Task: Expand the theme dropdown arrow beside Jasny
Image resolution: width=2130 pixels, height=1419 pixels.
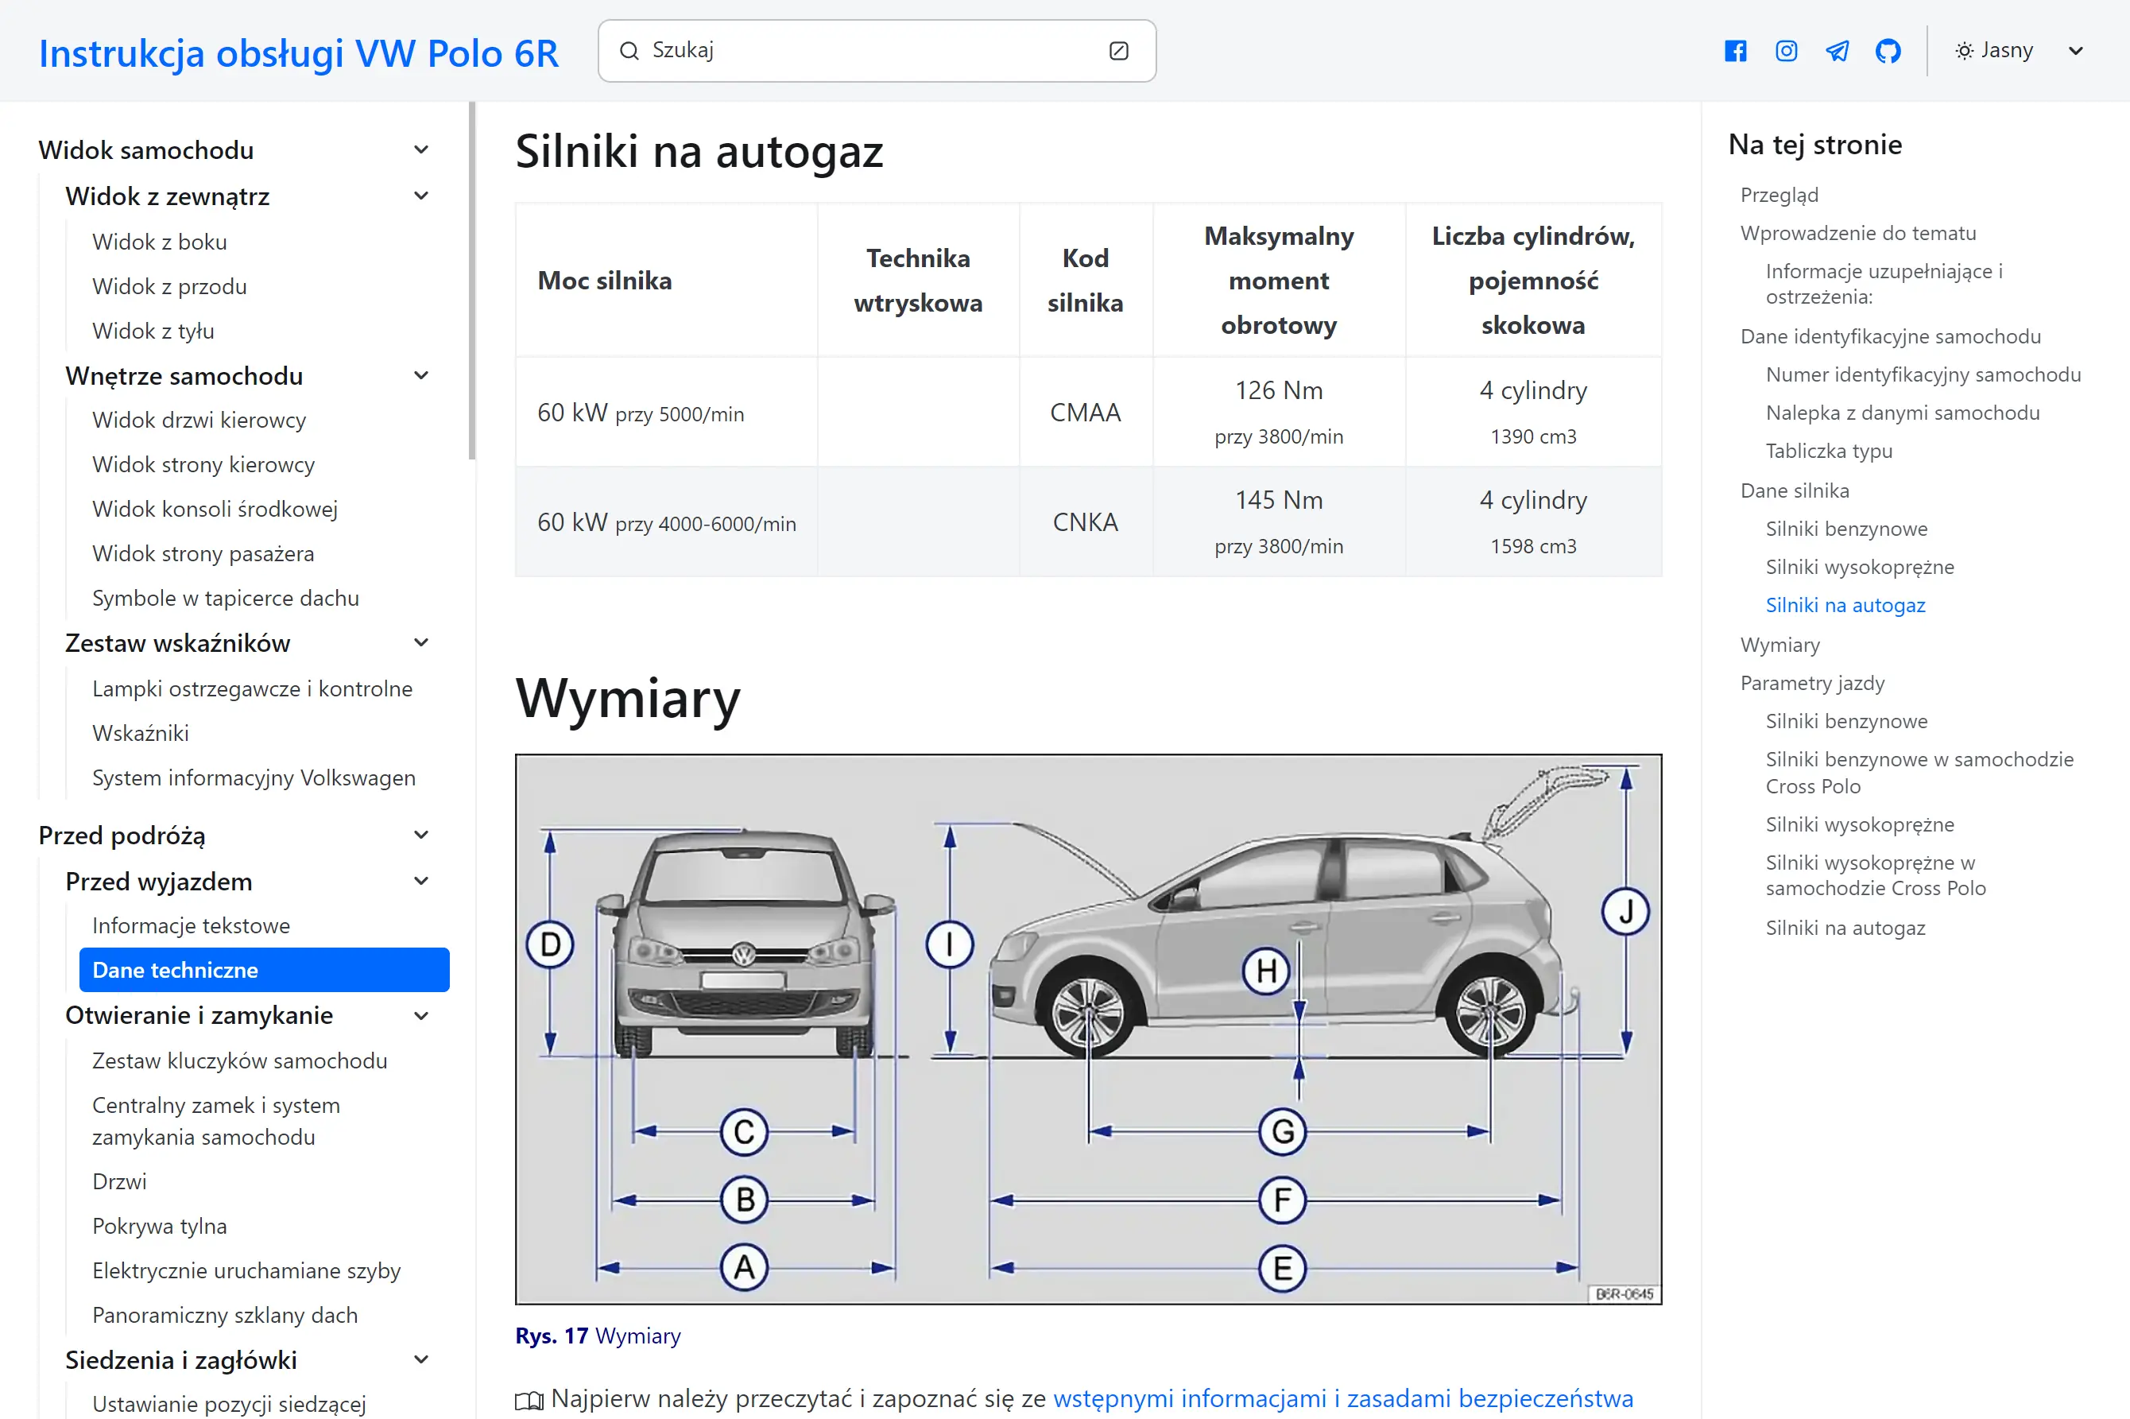Action: 2075,51
